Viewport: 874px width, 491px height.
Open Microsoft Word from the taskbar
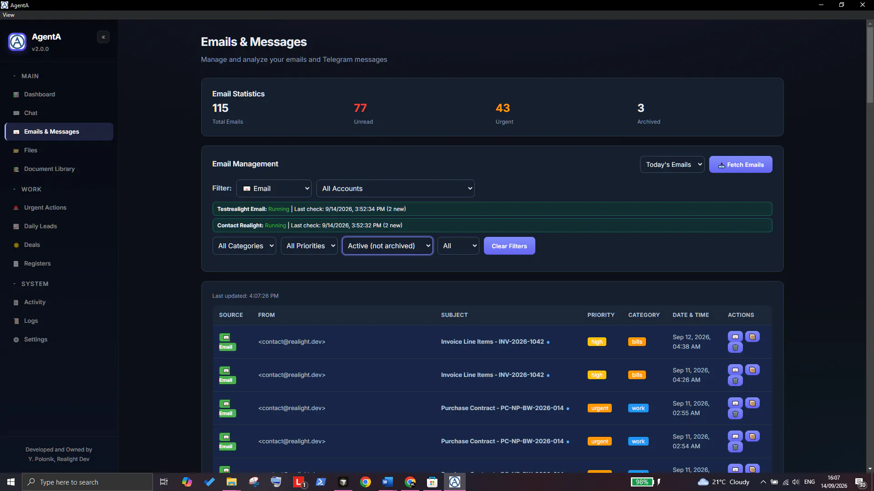(387, 482)
